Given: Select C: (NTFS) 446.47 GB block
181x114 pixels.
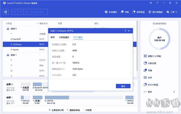Looking at the screenshot, I should [84, 100].
